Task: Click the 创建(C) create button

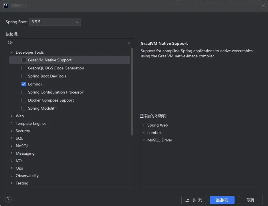Action: point(222,200)
